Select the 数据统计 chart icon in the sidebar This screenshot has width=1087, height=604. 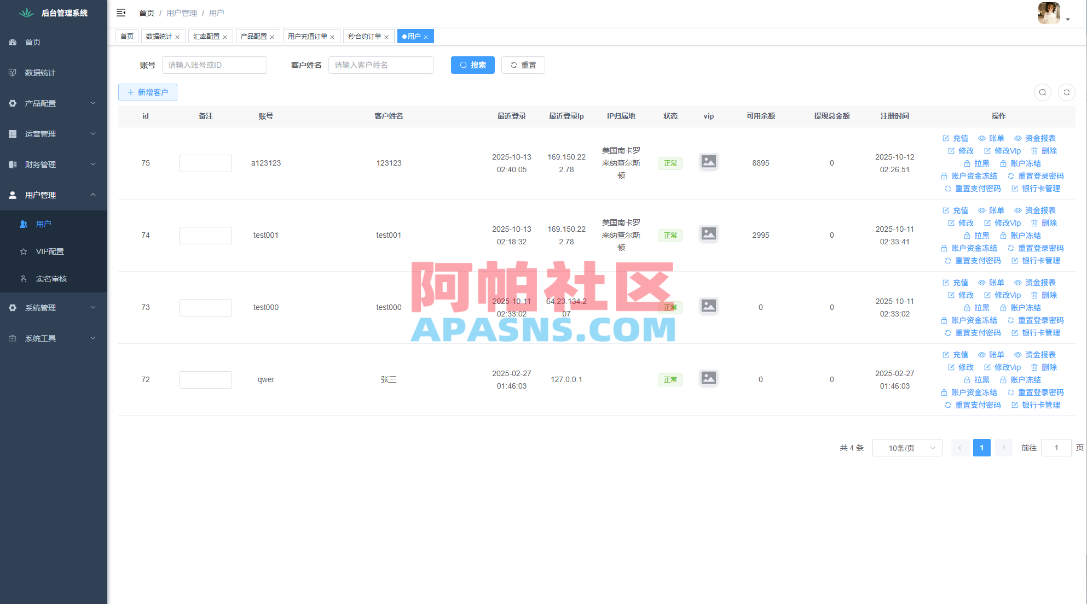point(13,72)
